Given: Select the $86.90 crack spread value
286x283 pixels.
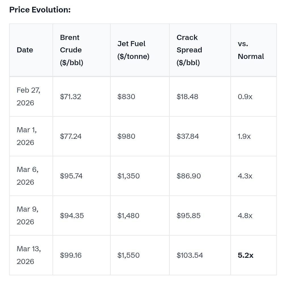Looking at the screenshot, I should tap(189, 176).
